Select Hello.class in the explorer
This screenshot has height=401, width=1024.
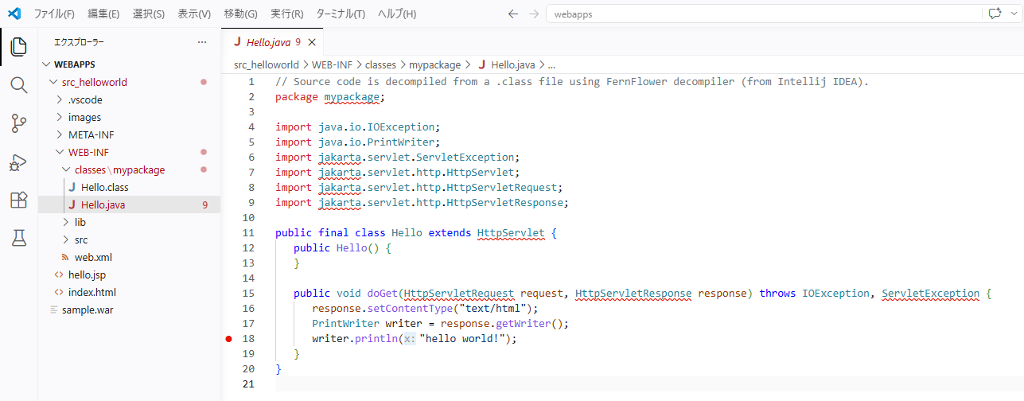(104, 187)
